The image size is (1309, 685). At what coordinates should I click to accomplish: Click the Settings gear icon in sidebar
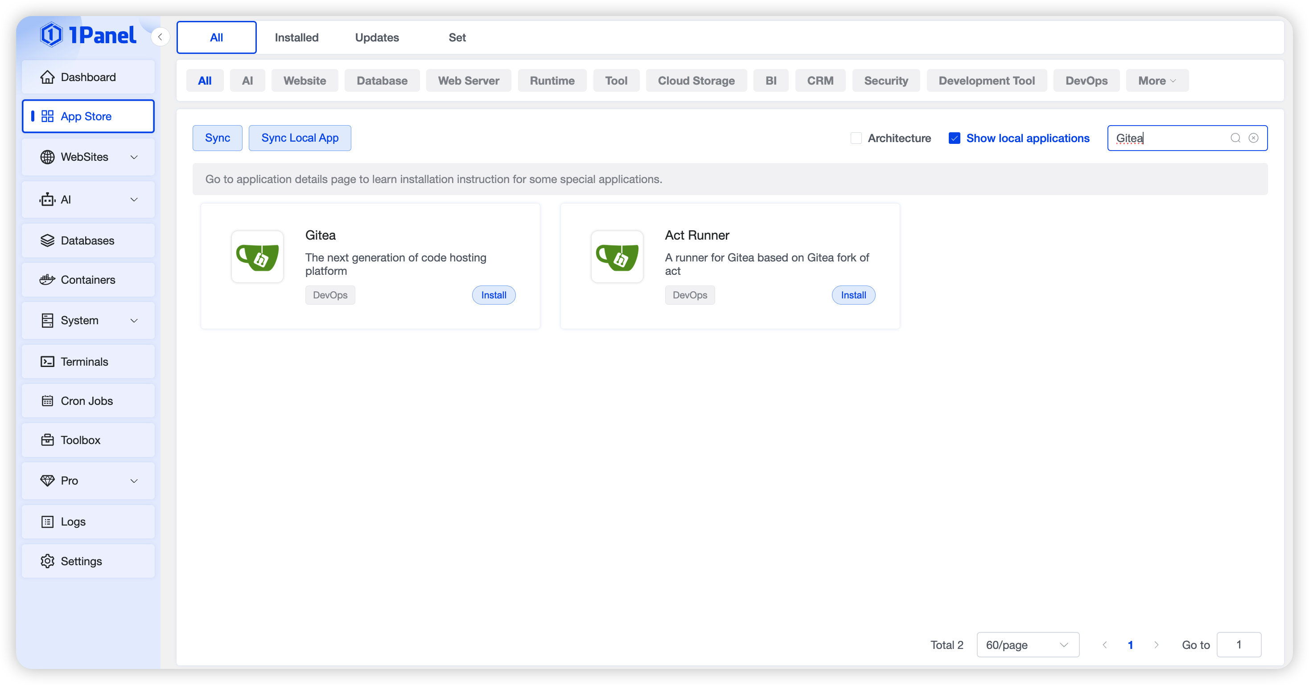pos(47,561)
